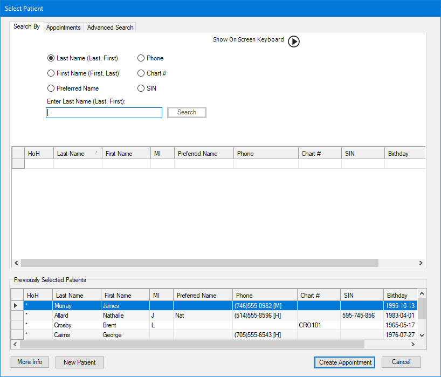Select the First Name (First, Last) option
The height and width of the screenshot is (377, 441).
click(51, 73)
